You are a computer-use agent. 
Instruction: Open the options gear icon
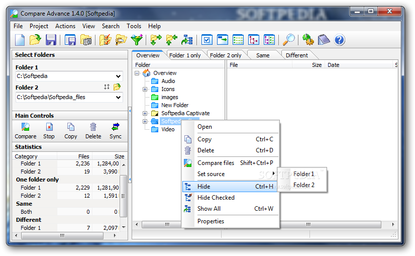tap(308, 40)
